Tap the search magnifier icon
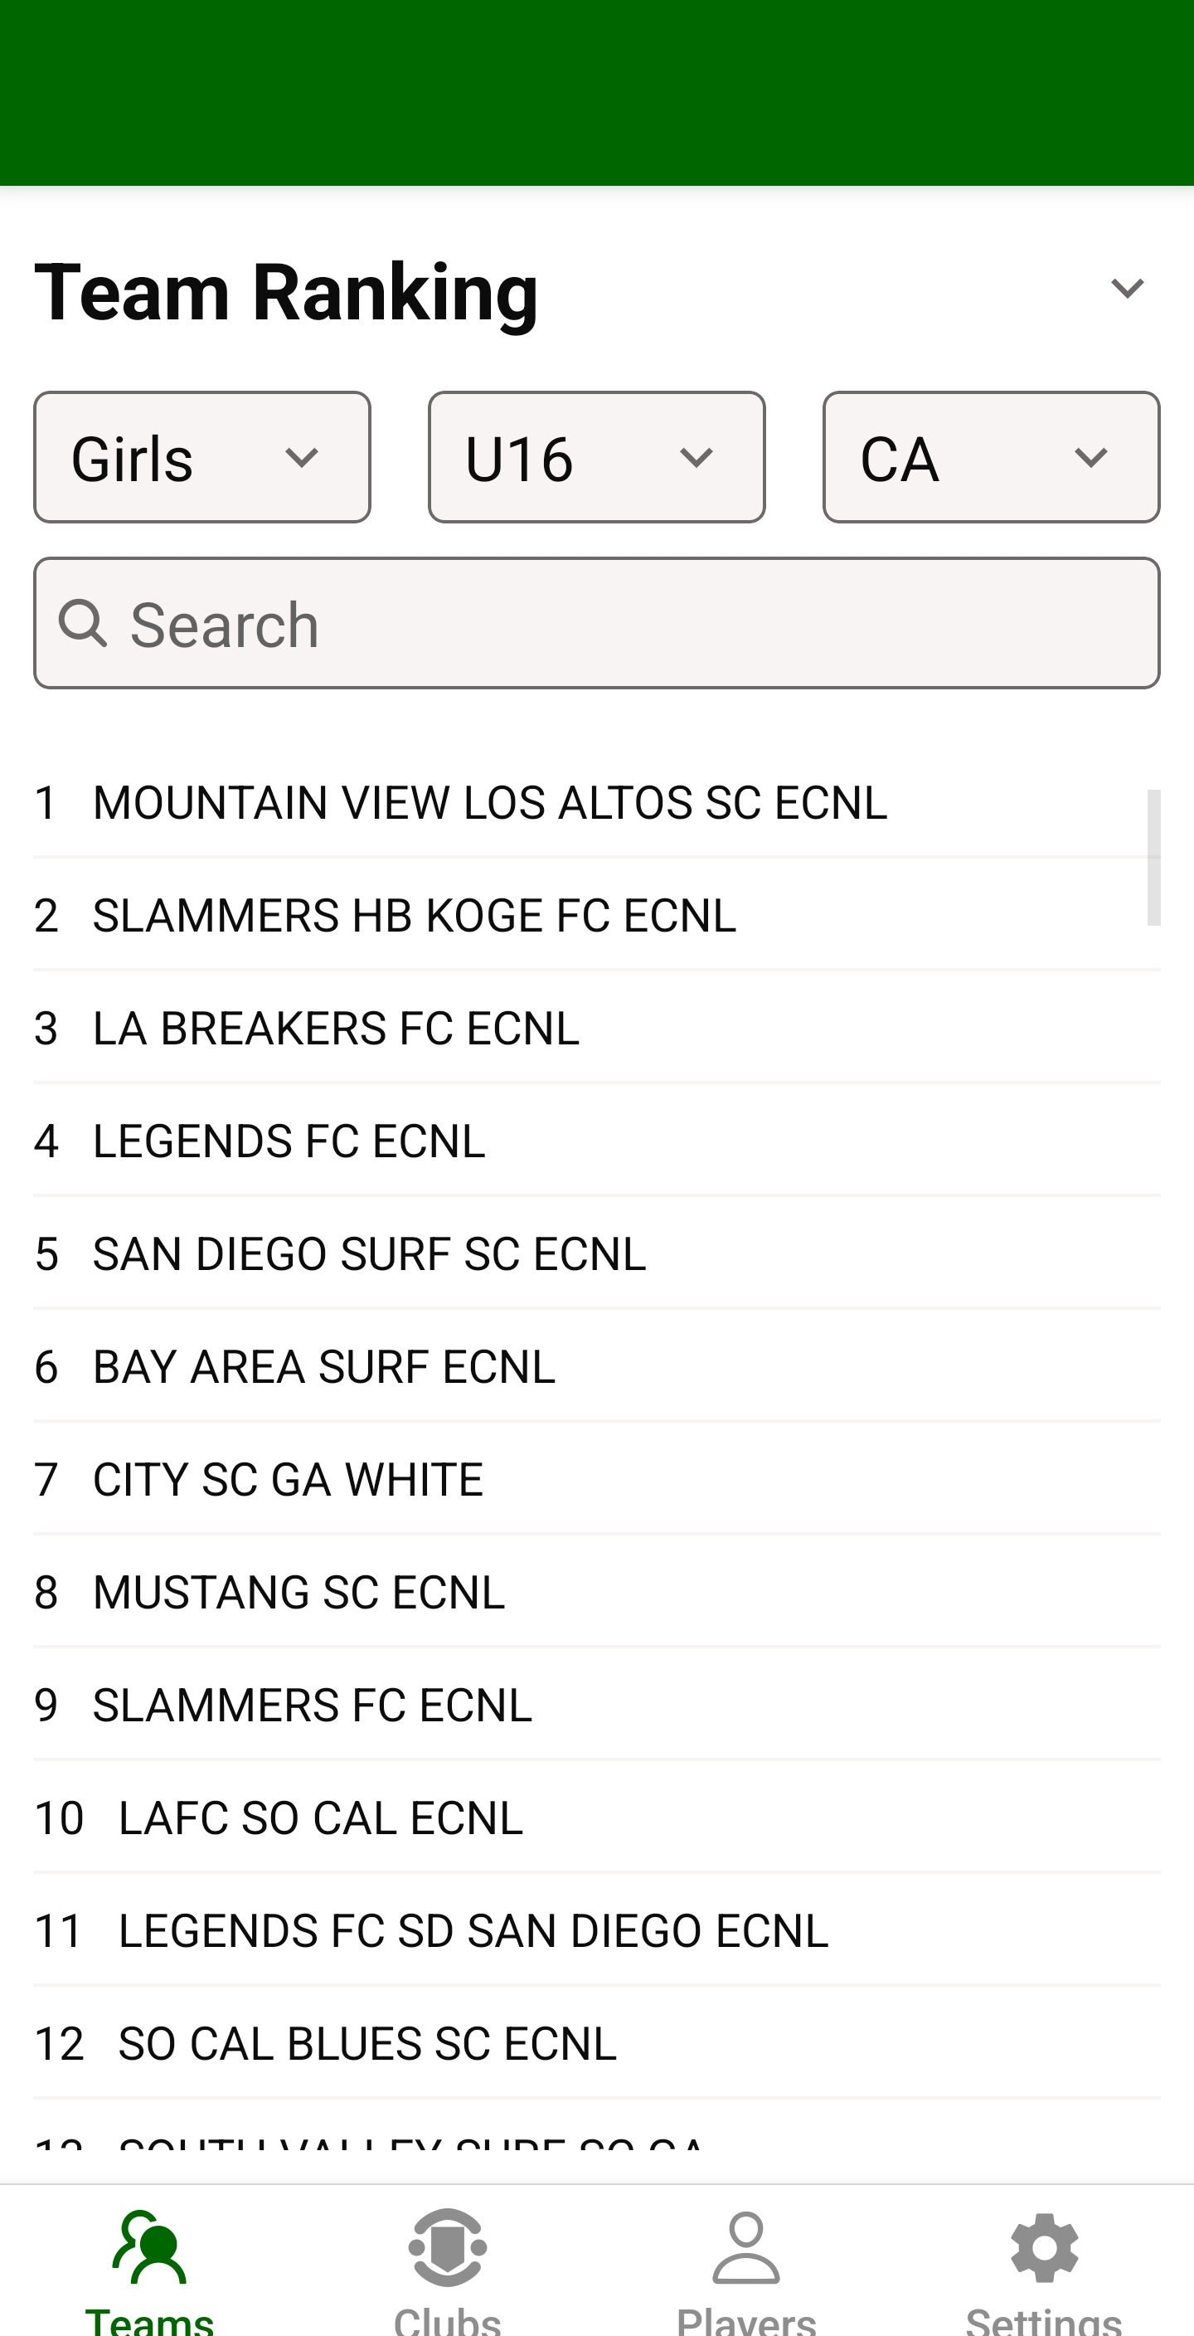This screenshot has height=2336, width=1194. [84, 624]
